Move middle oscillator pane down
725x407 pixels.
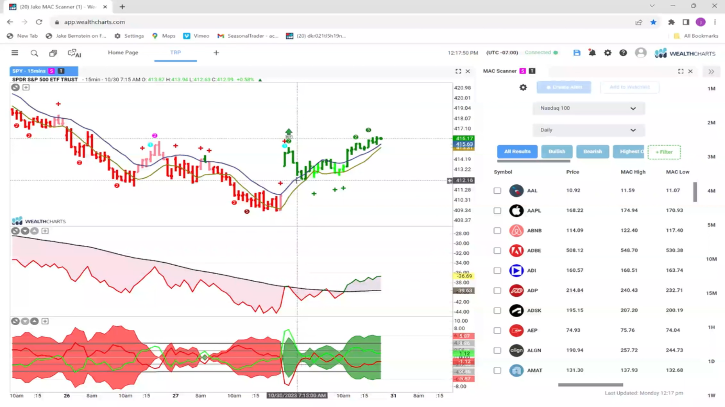pyautogui.click(x=25, y=231)
